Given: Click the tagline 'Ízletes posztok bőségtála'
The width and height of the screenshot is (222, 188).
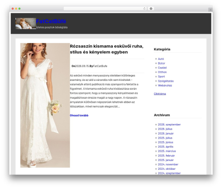Looking at the screenshot, I should pos(52,28).
